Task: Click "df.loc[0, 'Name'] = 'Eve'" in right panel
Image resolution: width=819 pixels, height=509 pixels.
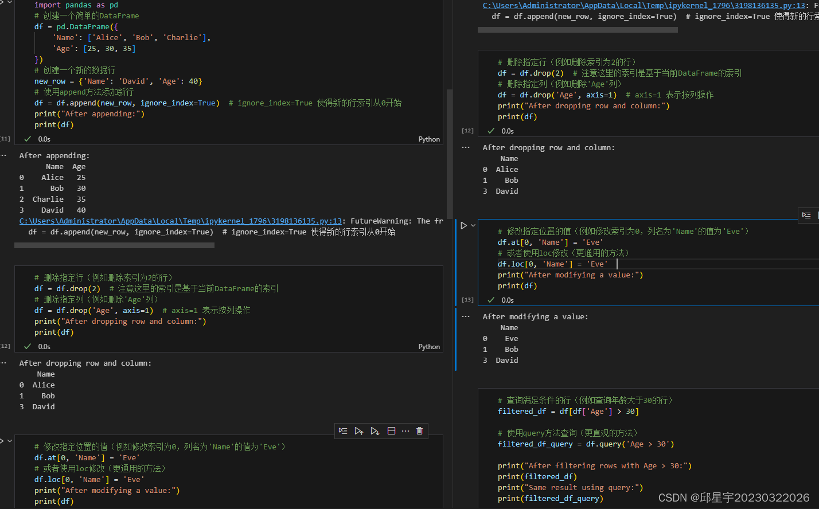Action: coord(553,264)
